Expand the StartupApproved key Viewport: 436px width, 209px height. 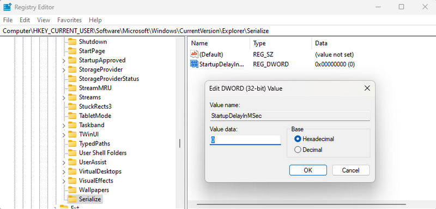coord(64,61)
